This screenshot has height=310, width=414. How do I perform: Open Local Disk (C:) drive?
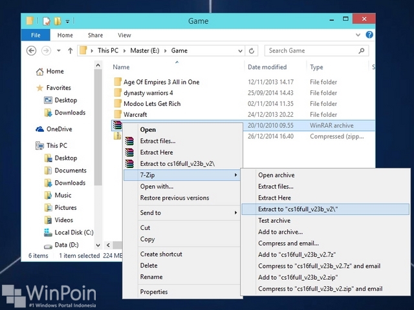(x=74, y=232)
